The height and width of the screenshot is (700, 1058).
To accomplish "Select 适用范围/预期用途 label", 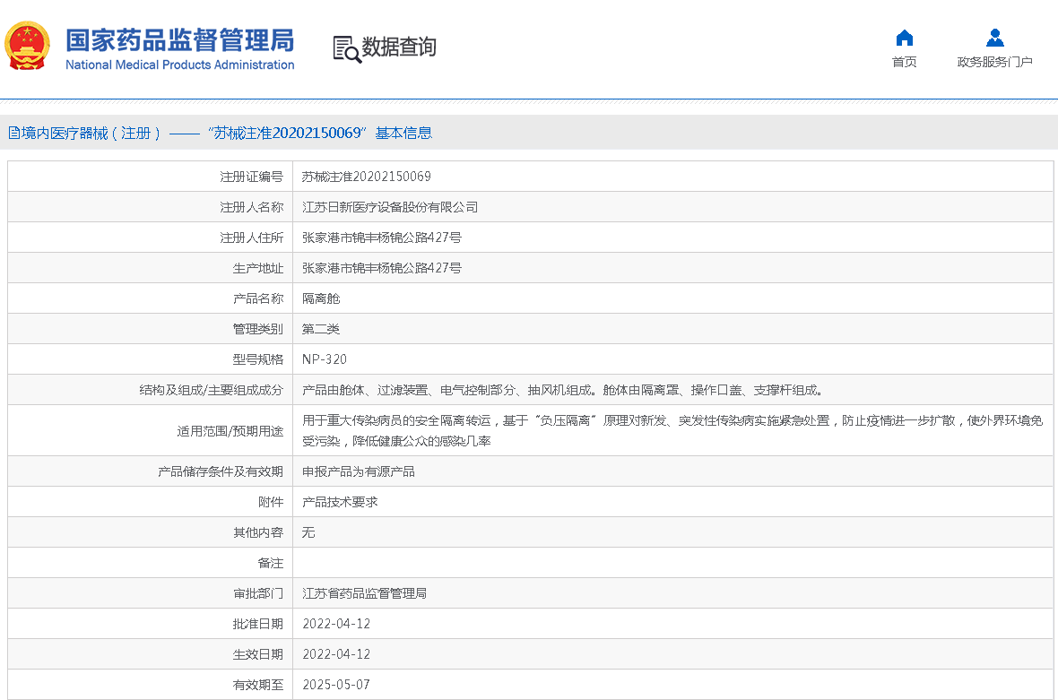I will pos(230,431).
